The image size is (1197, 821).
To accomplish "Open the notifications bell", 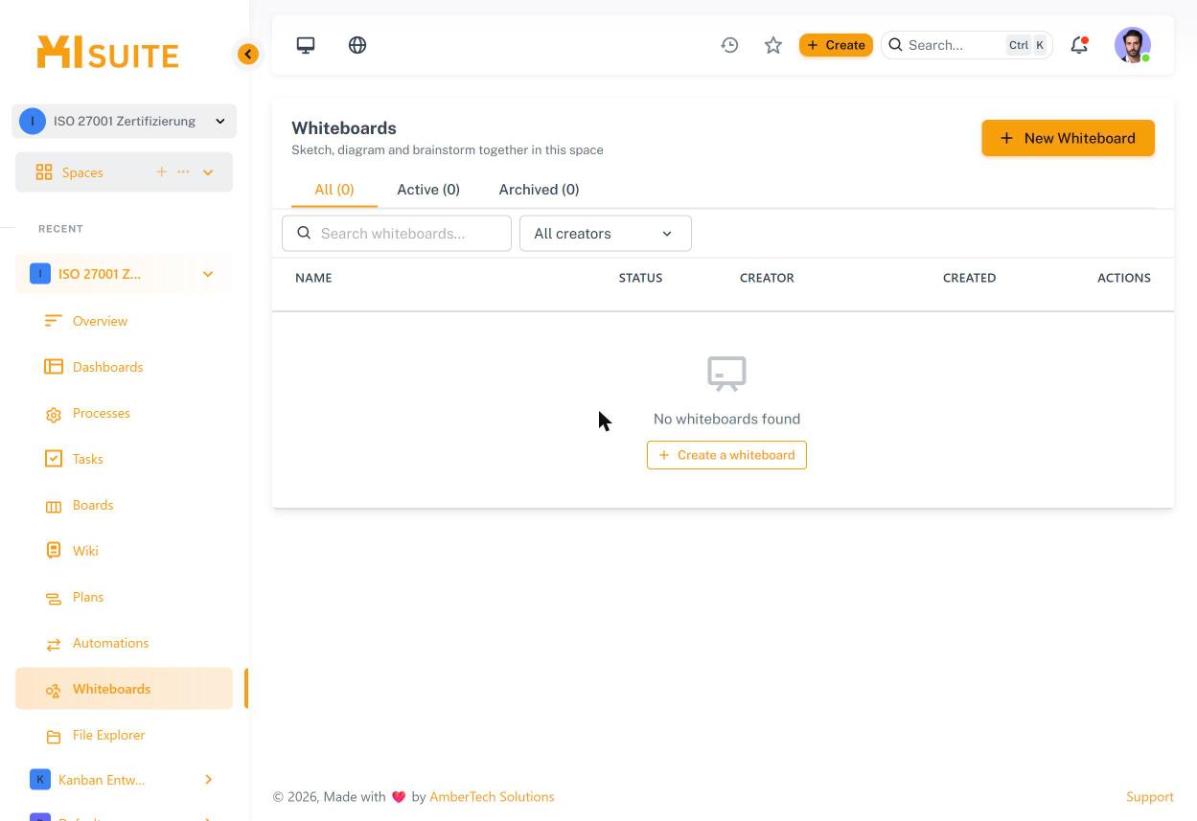I will [x=1079, y=45].
